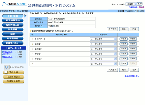Click the upper 取消 button
The height and width of the screenshot is (105, 145).
pos(134,29)
